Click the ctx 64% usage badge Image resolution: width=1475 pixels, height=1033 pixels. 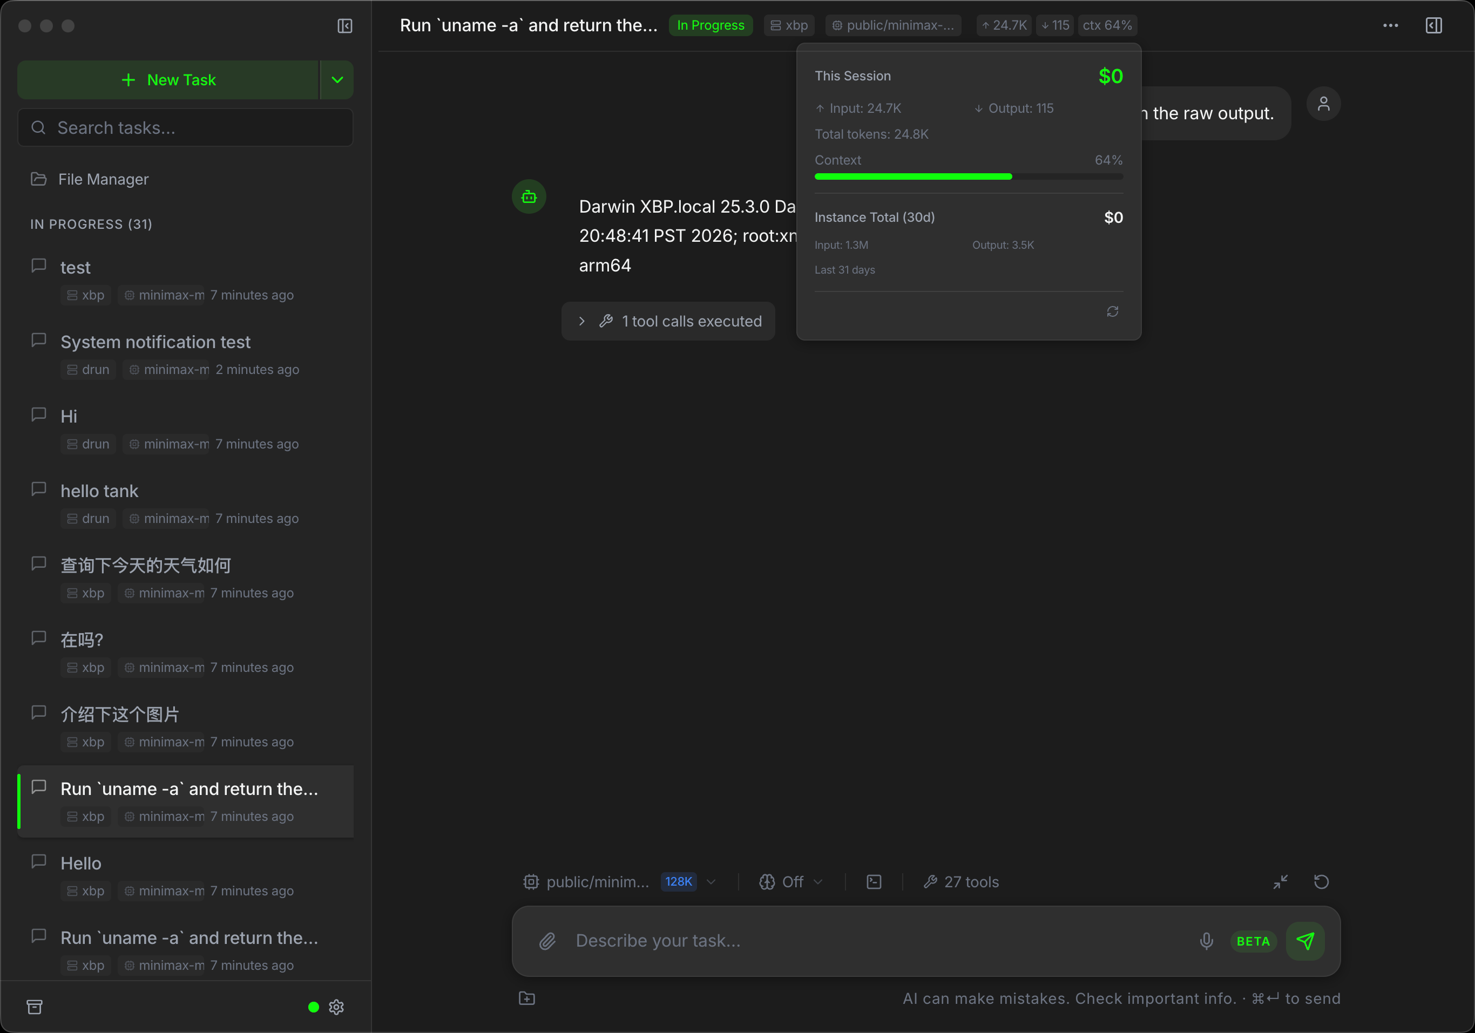pos(1107,26)
